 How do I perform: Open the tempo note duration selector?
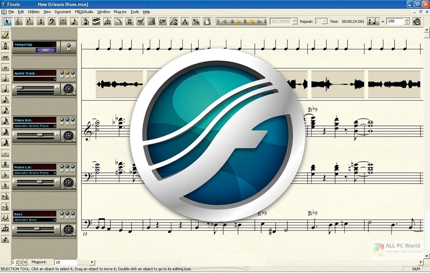coord(373,21)
